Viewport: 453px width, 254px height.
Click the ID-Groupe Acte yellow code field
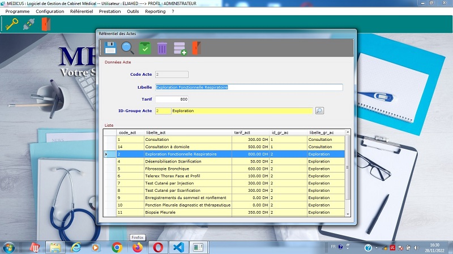[x=163, y=111]
